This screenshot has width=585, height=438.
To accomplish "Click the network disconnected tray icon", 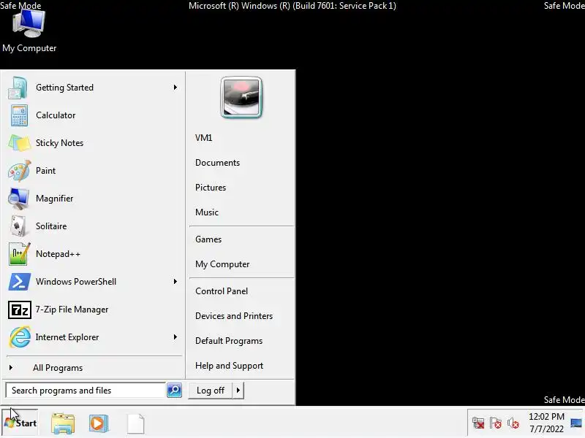I will pyautogui.click(x=478, y=423).
